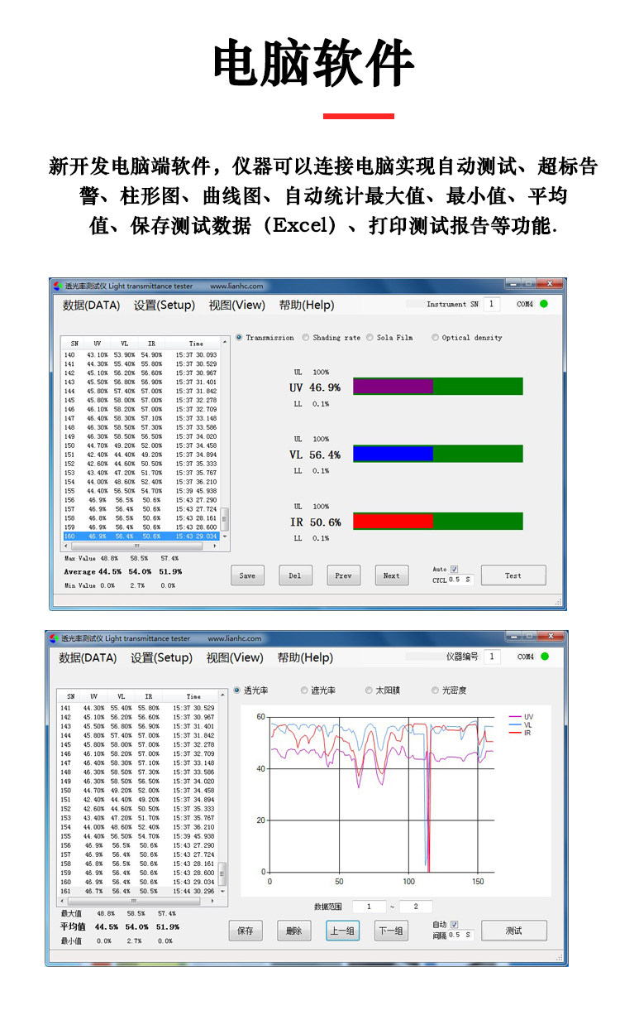Click the upper table's horizontal scroll-right arrow
This screenshot has height=1020, width=620.
click(215, 546)
